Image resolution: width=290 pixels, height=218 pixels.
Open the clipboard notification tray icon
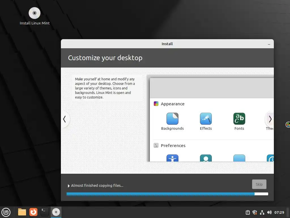point(248,212)
